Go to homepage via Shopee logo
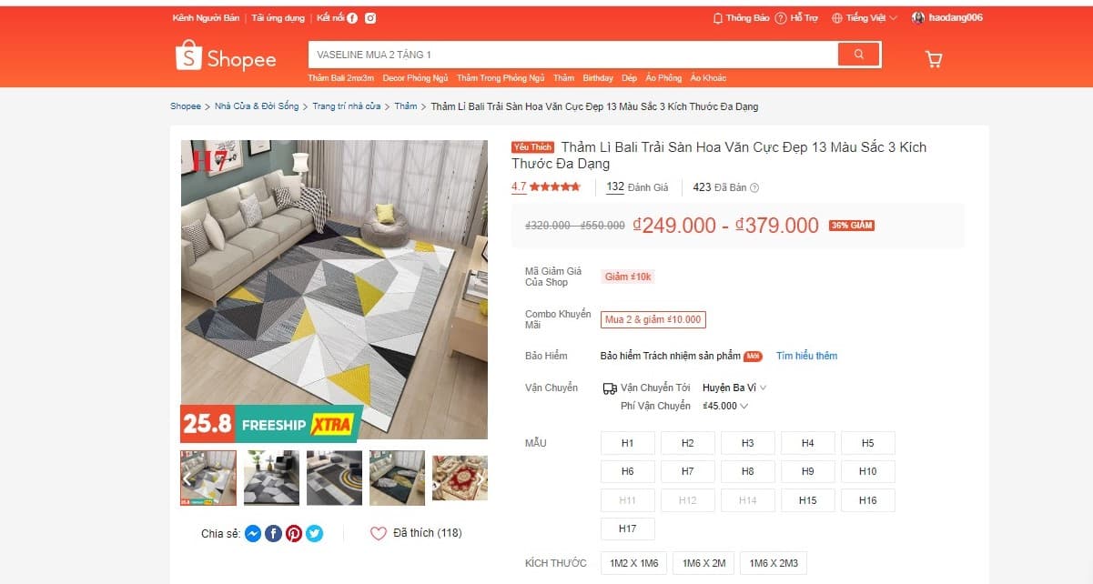This screenshot has width=1093, height=584. coord(226,56)
